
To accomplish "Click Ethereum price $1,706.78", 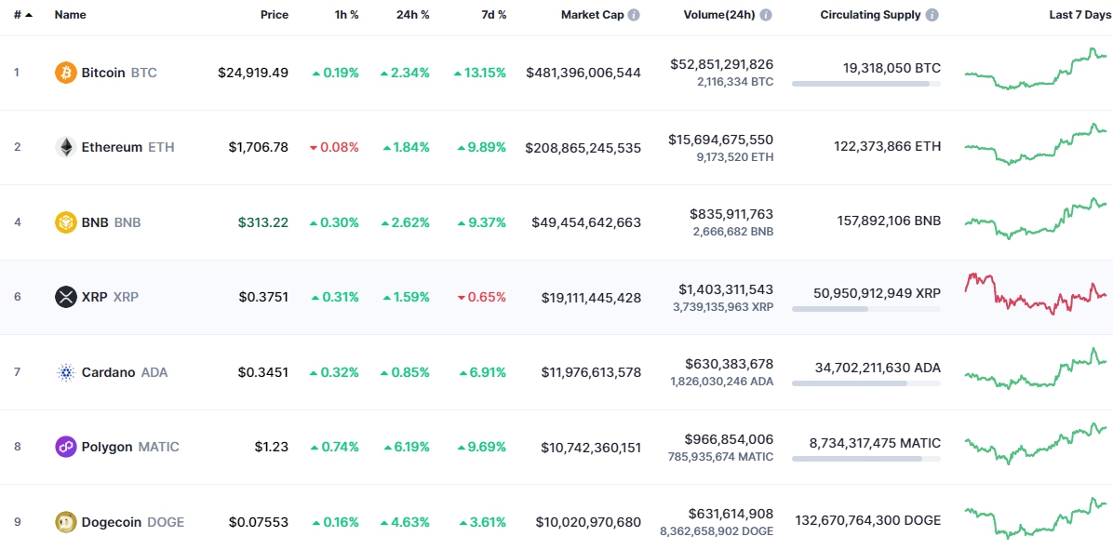I will 259,147.
